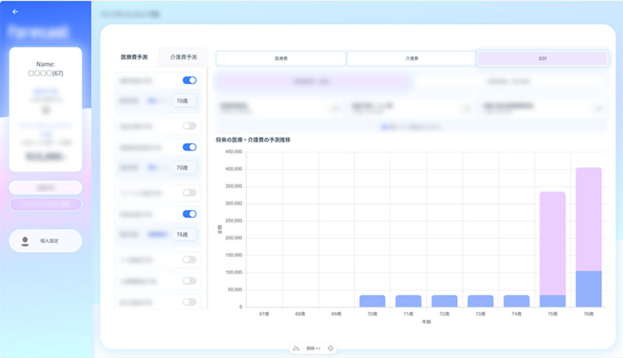Enable the off toggle just above the 76歳 section

[x=189, y=192]
